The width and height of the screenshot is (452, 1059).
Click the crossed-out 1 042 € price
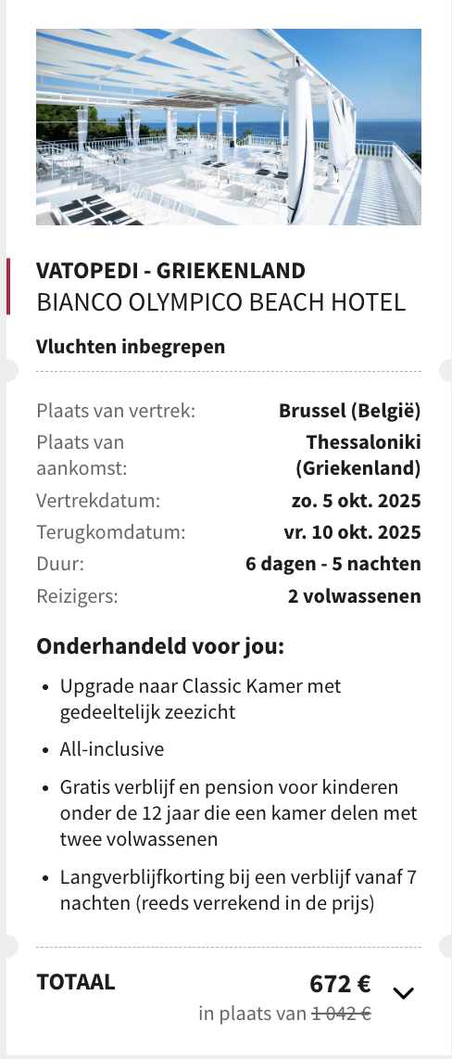pos(342,1013)
